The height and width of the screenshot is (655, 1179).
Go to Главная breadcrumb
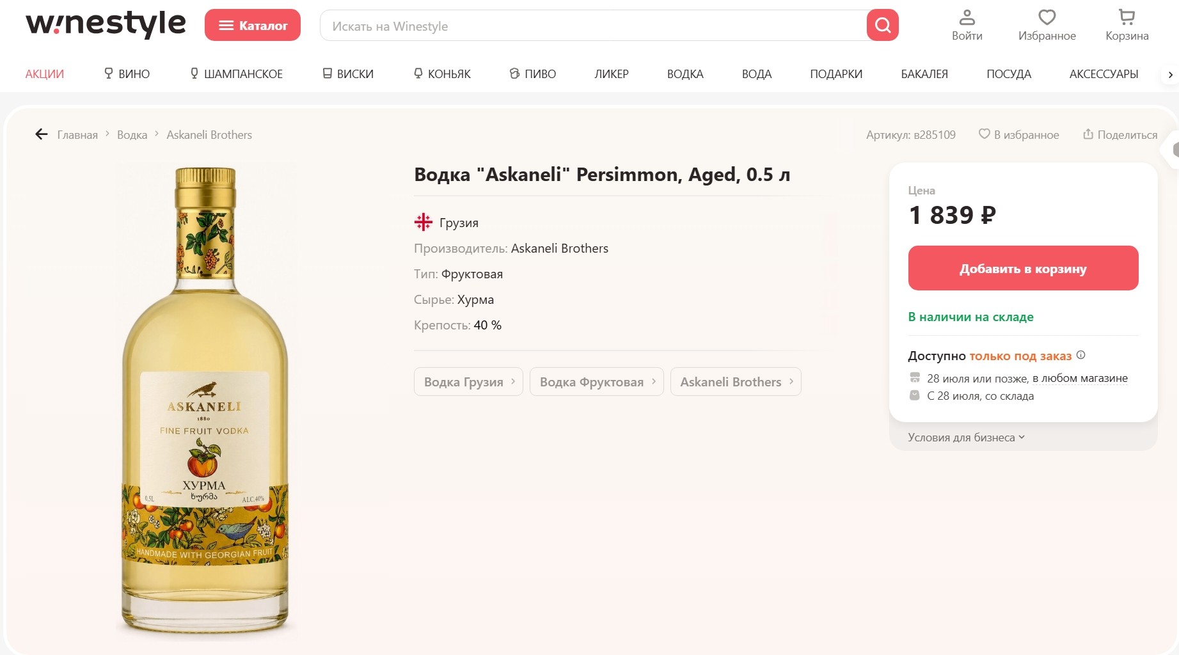[77, 135]
